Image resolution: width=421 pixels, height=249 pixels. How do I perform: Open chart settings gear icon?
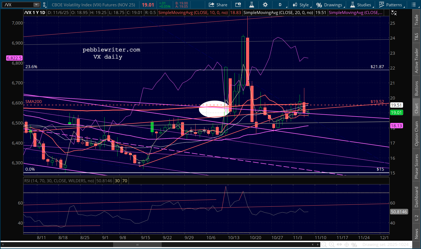(x=265, y=5)
